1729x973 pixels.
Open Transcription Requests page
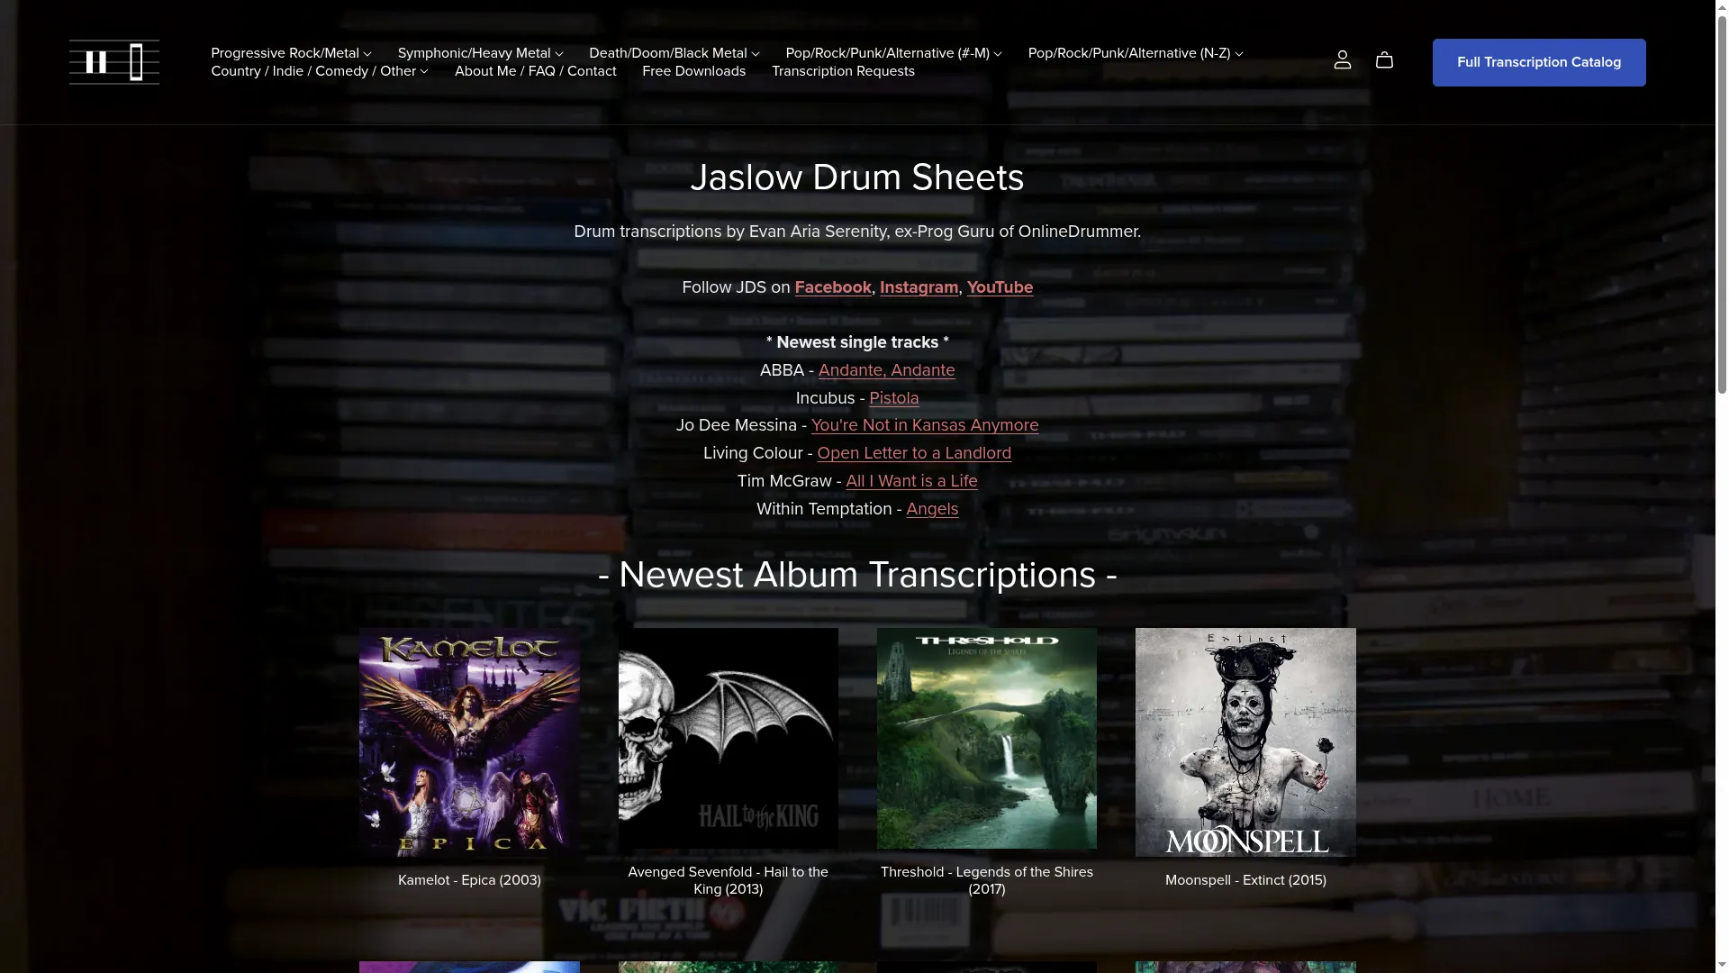coord(843,71)
